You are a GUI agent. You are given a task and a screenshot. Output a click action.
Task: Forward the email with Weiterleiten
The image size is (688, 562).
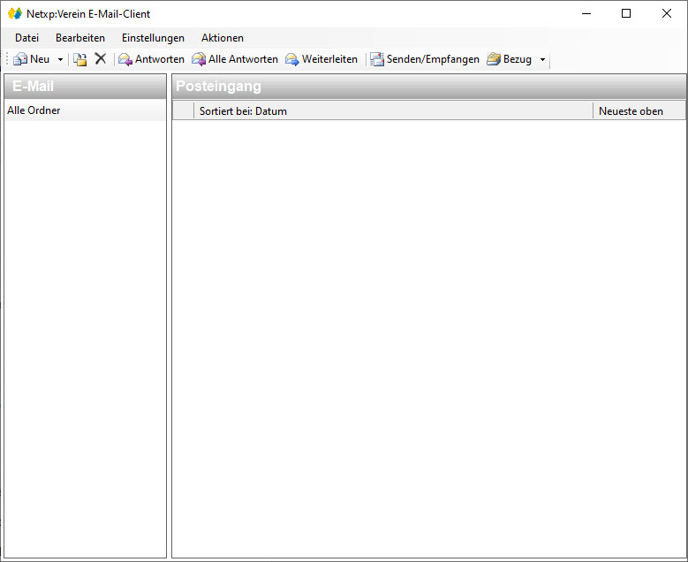click(x=321, y=59)
